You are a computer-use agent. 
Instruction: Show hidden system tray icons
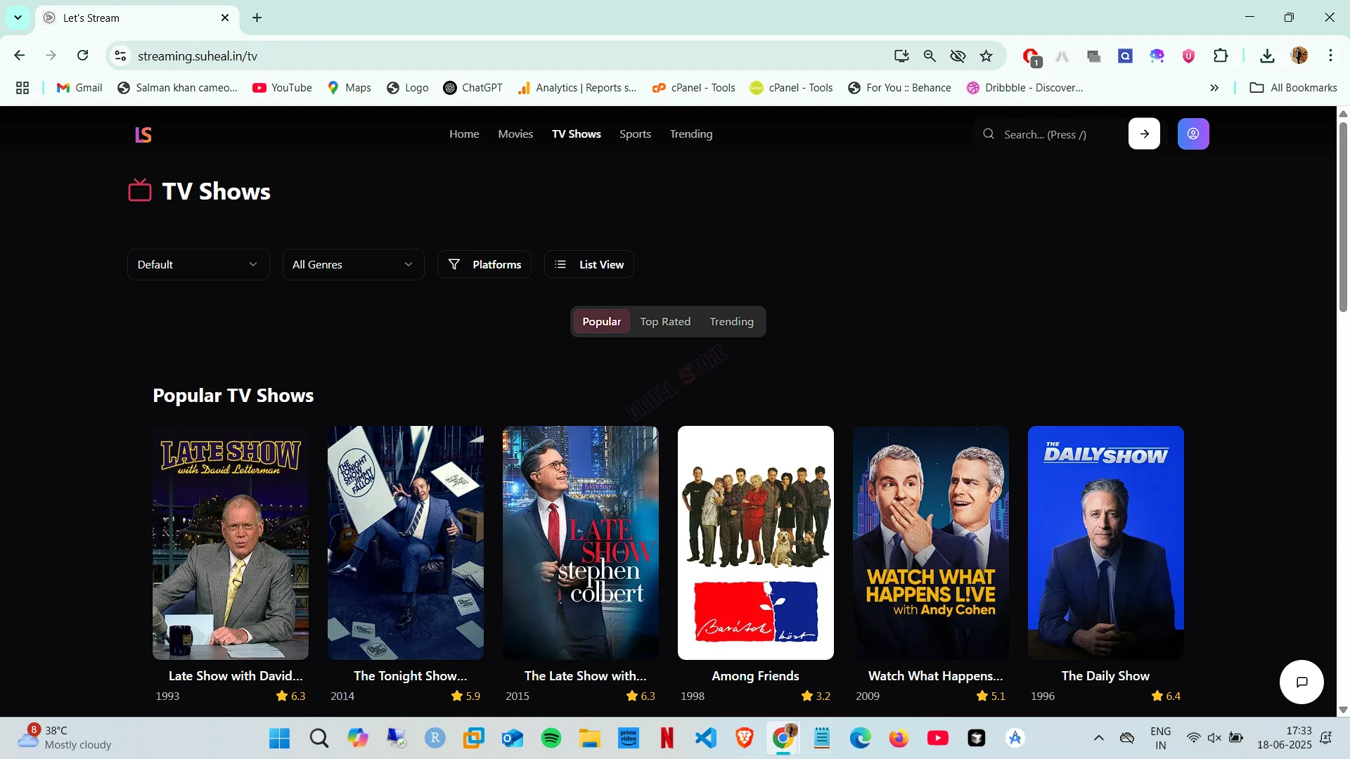[x=1099, y=738]
